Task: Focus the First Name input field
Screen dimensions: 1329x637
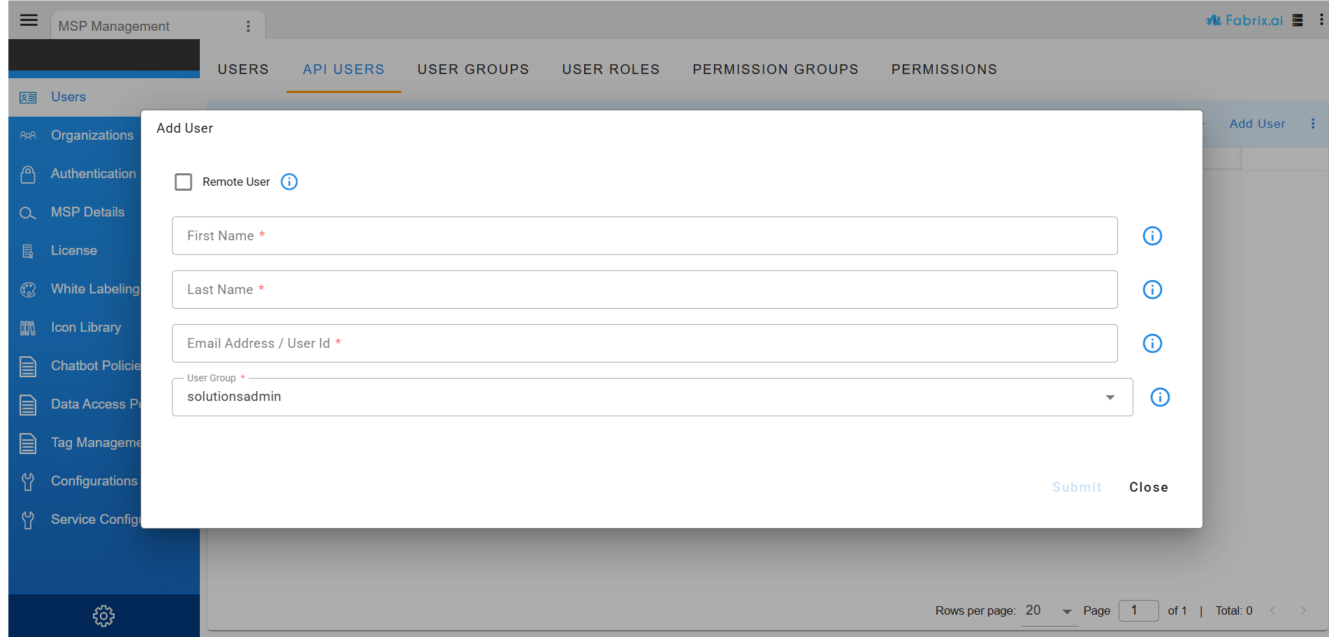Action: (x=644, y=236)
